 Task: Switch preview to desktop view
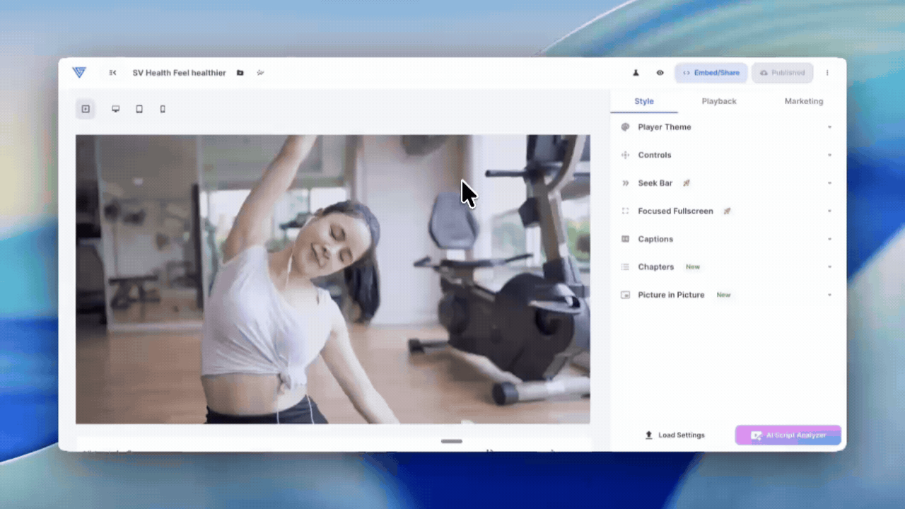point(116,109)
